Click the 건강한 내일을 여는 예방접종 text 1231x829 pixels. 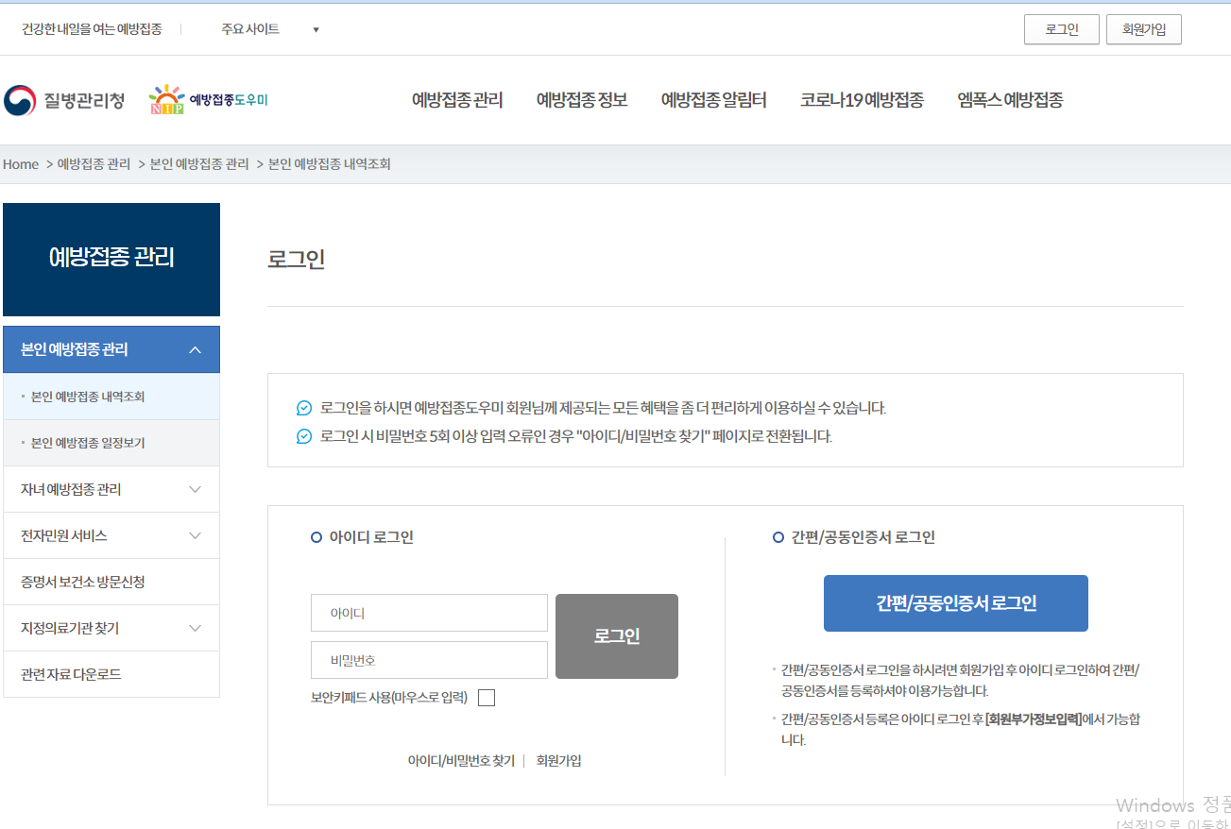(92, 29)
